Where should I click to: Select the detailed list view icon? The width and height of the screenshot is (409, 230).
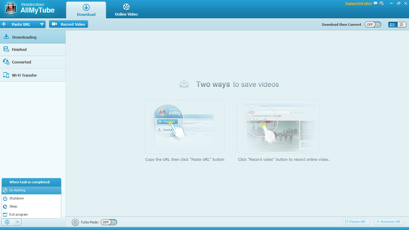point(393,25)
